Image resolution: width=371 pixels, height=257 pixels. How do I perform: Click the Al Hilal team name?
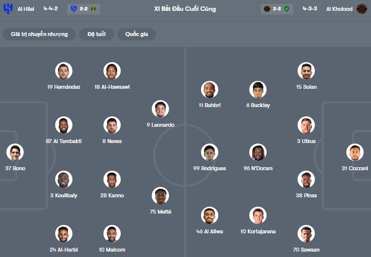point(26,9)
